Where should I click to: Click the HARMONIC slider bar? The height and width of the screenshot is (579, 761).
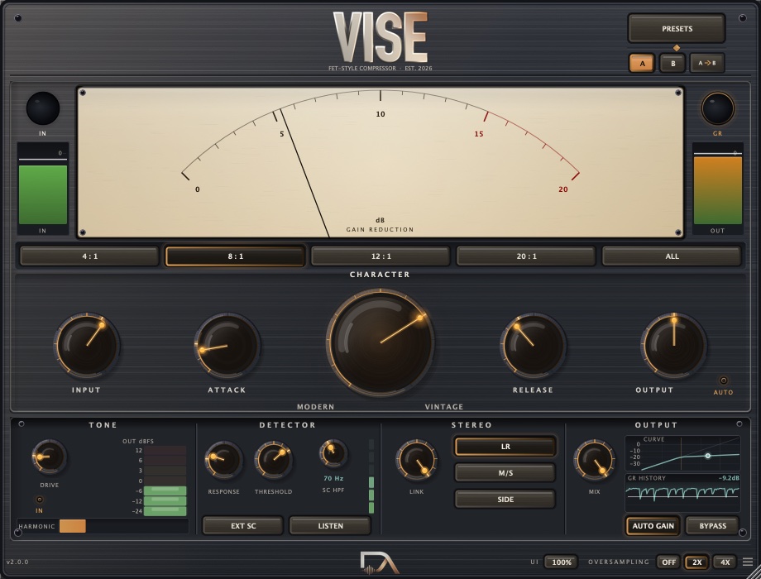click(124, 526)
